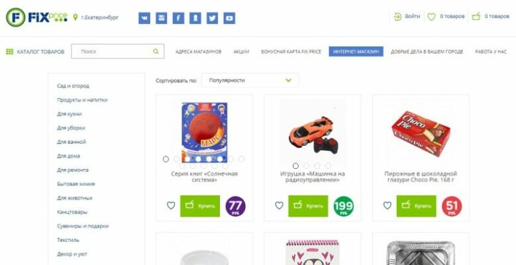Image resolution: width=516 pixels, height=265 pixels.
Task: Buy the Choco Pie with Купить button
Action: coord(416,206)
